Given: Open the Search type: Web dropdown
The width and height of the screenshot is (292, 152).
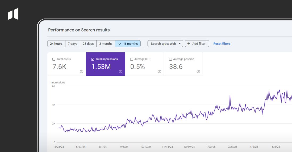Looking at the screenshot, I should pos(165,44).
